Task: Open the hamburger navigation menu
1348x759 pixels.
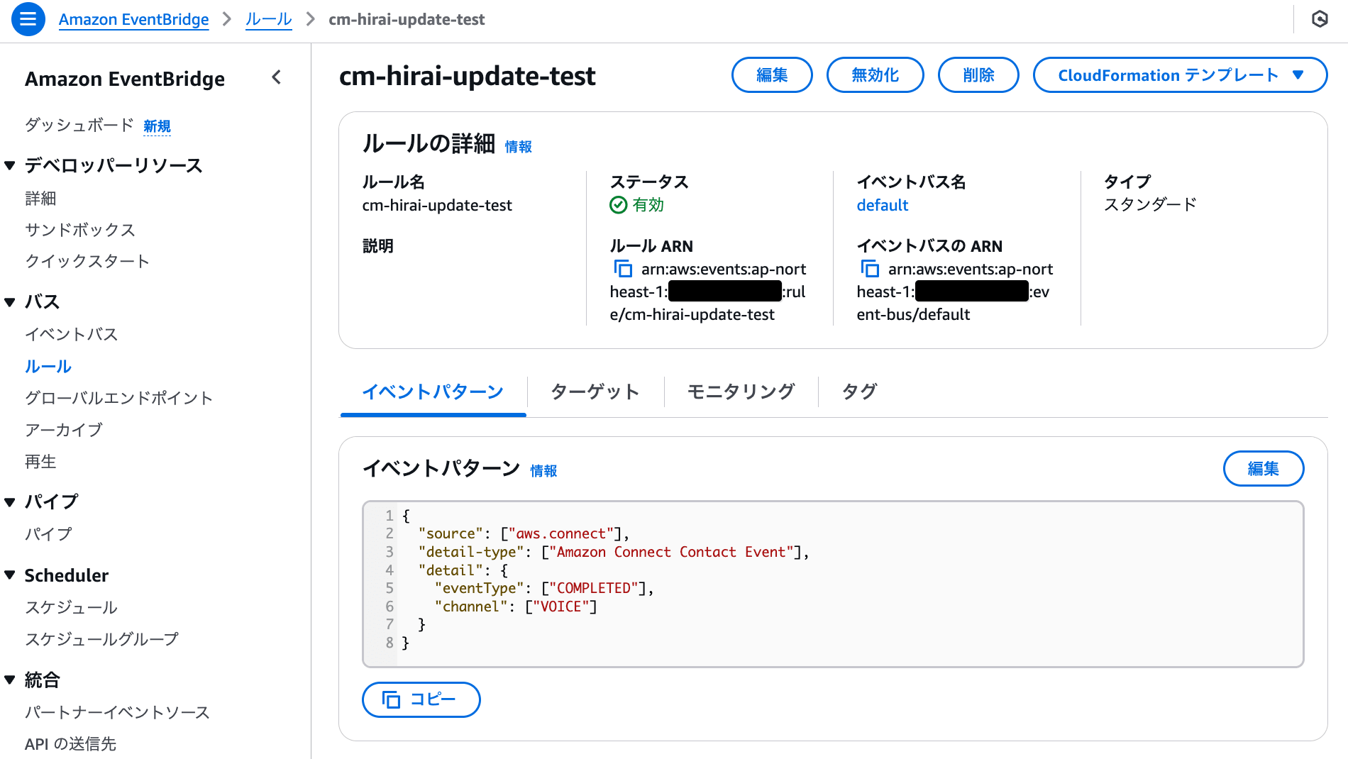Action: [x=28, y=19]
